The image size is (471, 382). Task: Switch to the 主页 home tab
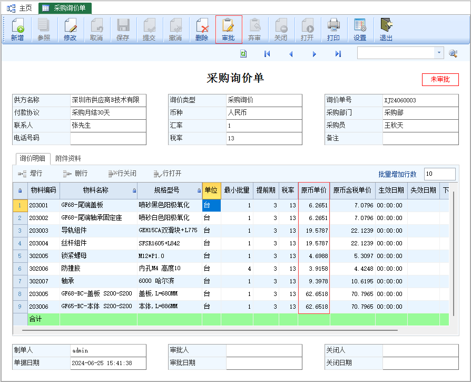coord(20,8)
